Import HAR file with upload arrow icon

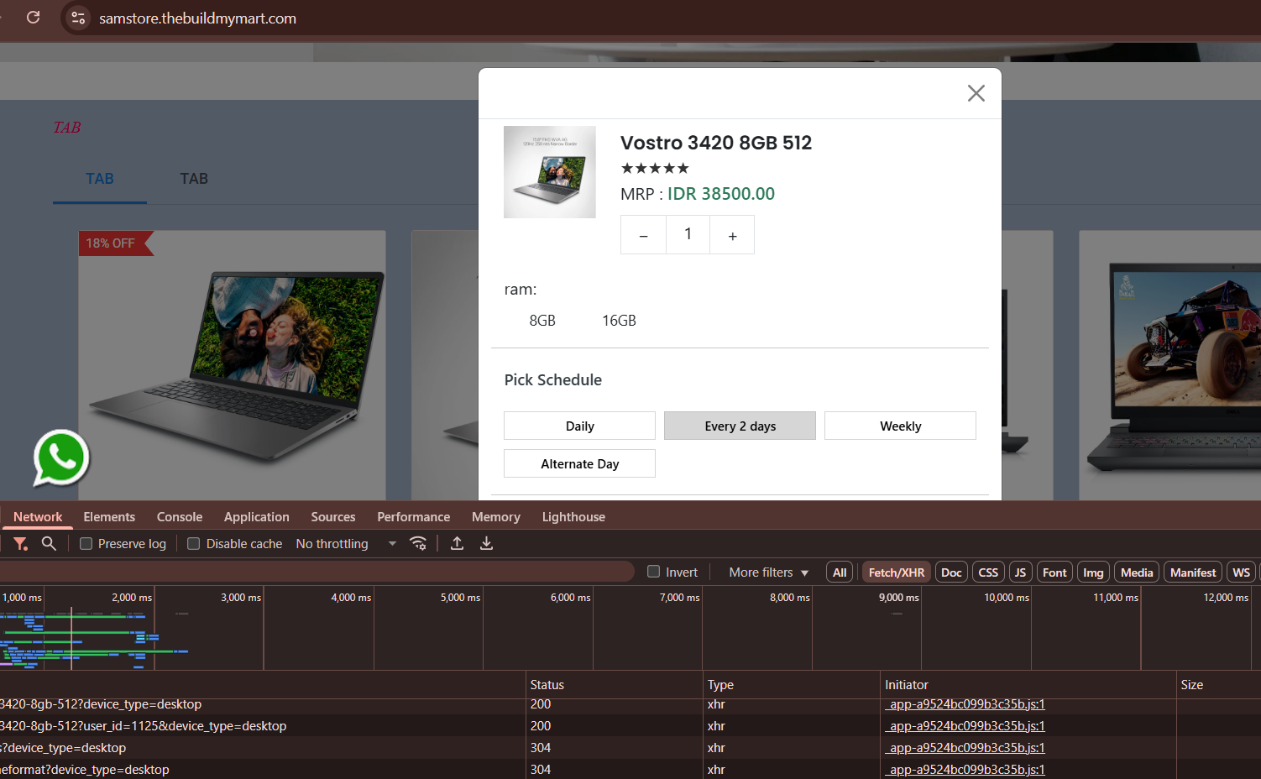pyautogui.click(x=457, y=544)
